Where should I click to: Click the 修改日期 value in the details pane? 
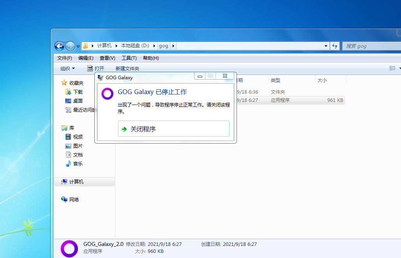click(x=165, y=244)
